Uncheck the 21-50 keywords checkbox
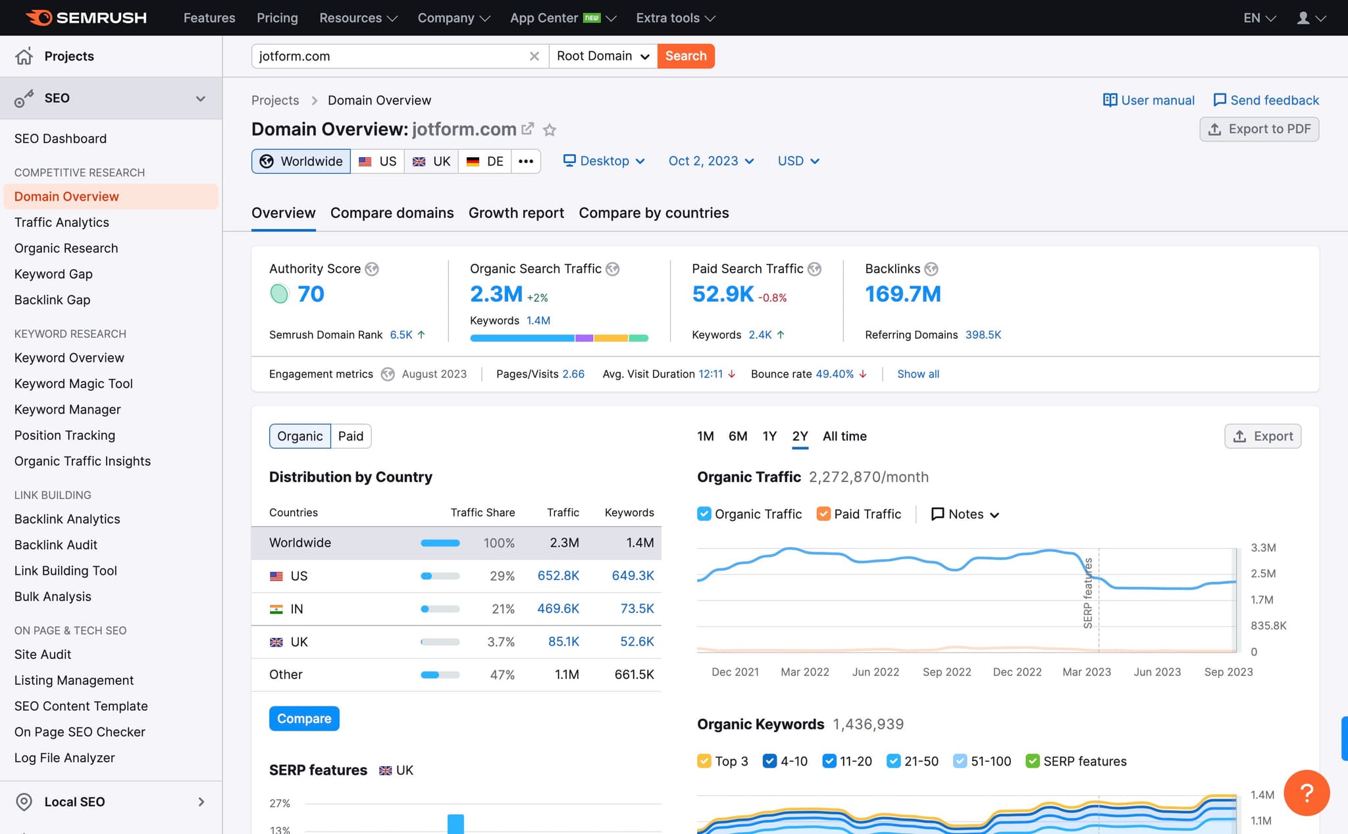This screenshot has width=1348, height=834. point(894,761)
